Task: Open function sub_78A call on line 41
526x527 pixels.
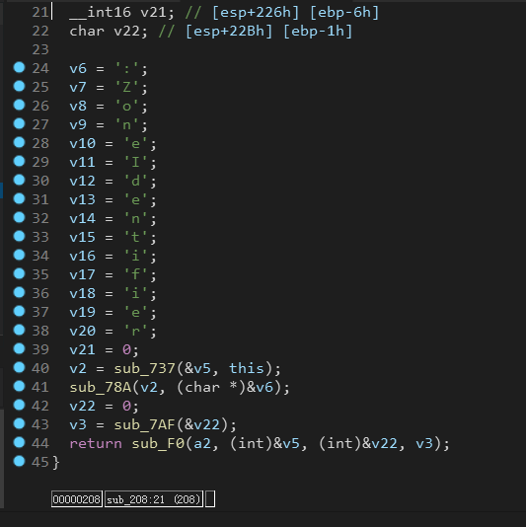Action: point(100,388)
